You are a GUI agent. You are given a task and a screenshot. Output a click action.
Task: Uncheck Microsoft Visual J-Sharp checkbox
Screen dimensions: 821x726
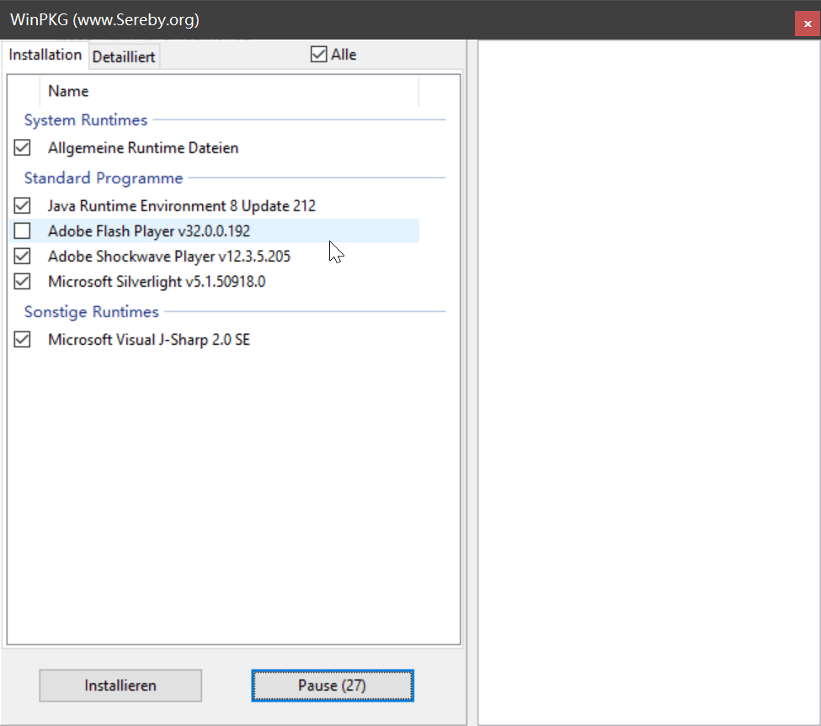22,340
